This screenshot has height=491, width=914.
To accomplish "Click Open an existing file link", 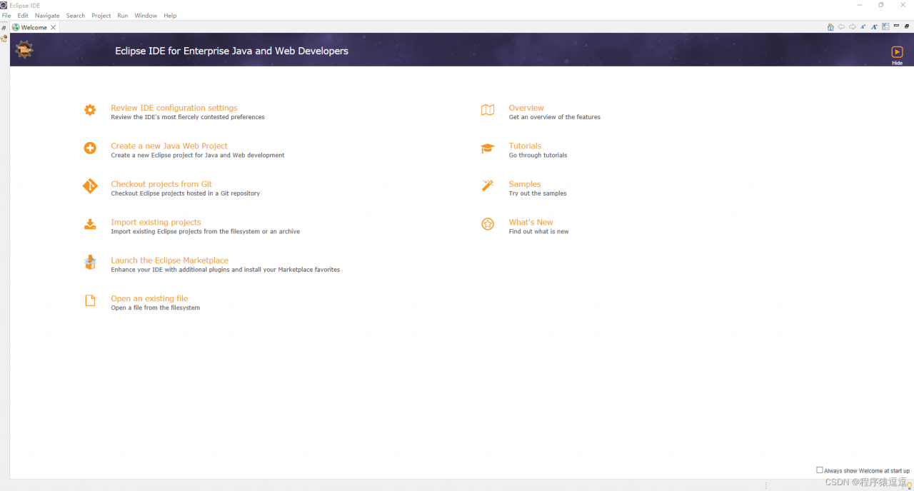I will [x=149, y=298].
